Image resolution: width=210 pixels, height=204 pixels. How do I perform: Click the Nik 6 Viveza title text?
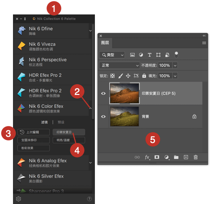pos(42,44)
